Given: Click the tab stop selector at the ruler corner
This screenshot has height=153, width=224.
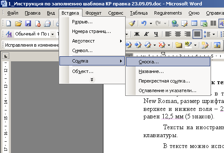Looking at the screenshot, I should tap(6, 56).
